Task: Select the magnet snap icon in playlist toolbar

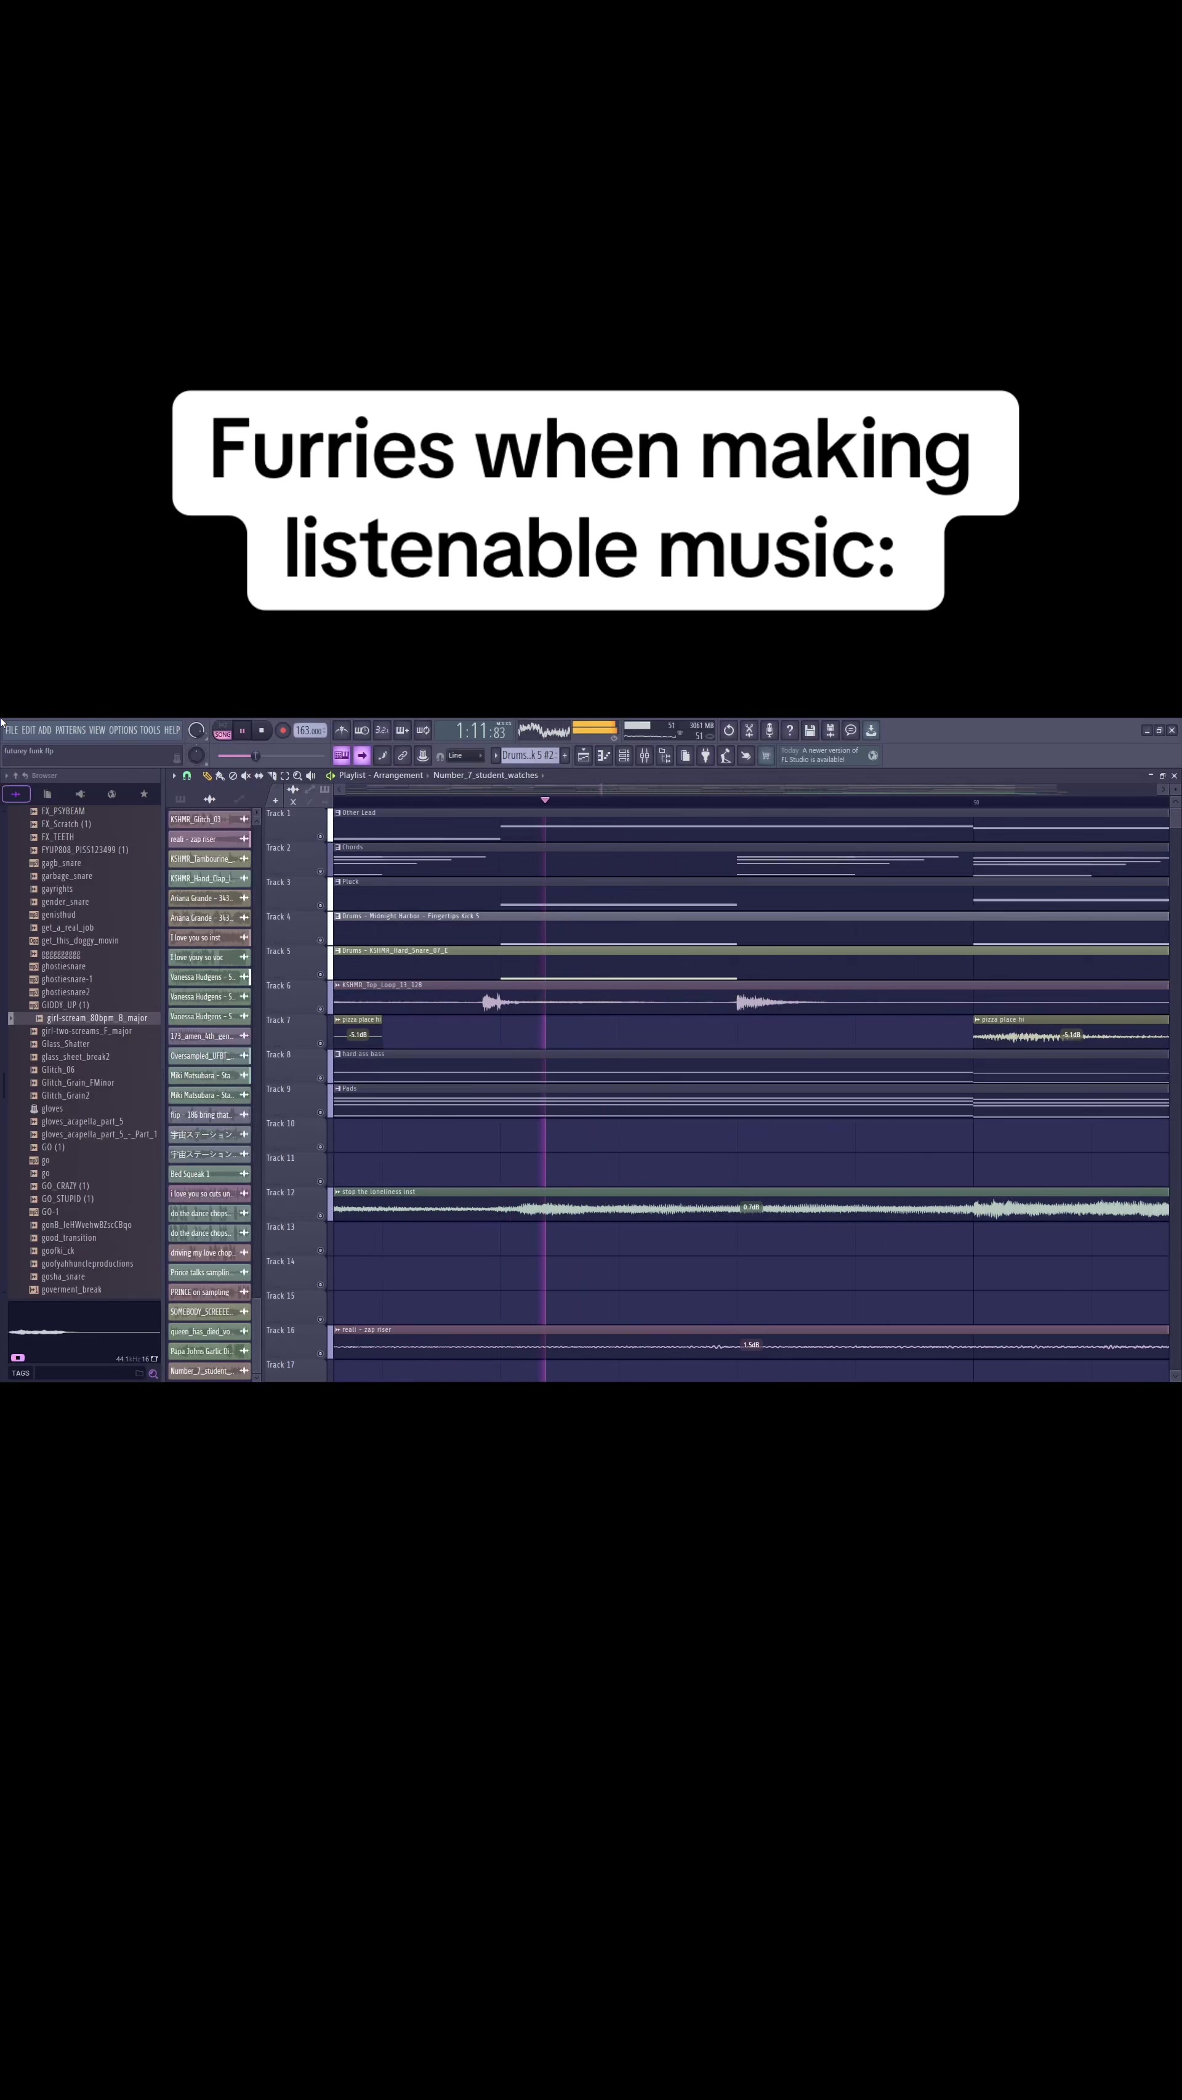Action: 187,775
